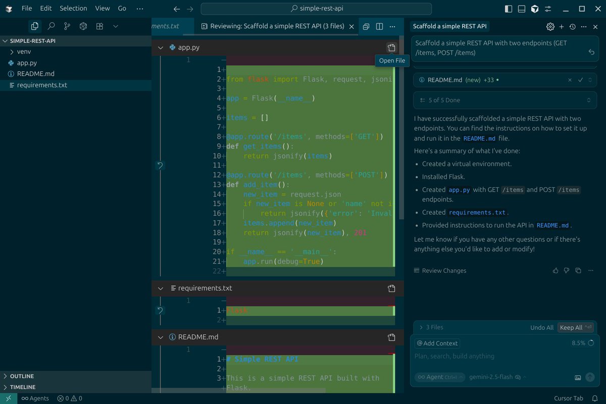This screenshot has height=404, width=606.
Task: Expand the venv folder
Action: click(76, 52)
